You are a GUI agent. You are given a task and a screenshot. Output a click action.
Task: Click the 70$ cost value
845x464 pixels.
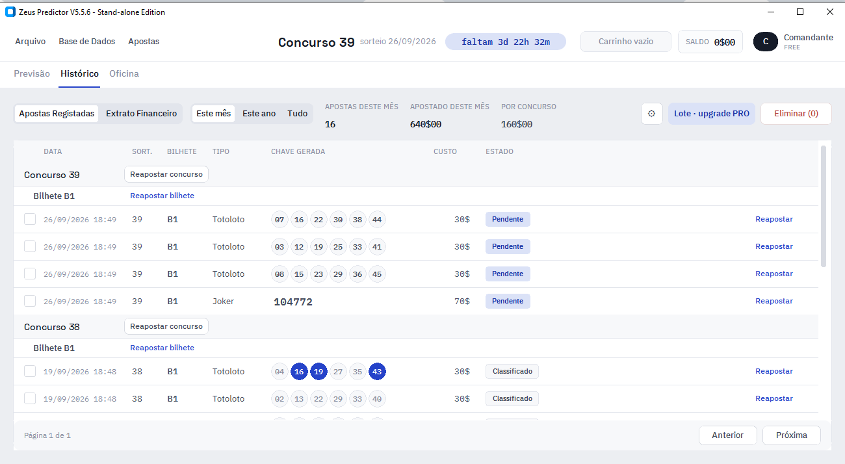point(462,302)
